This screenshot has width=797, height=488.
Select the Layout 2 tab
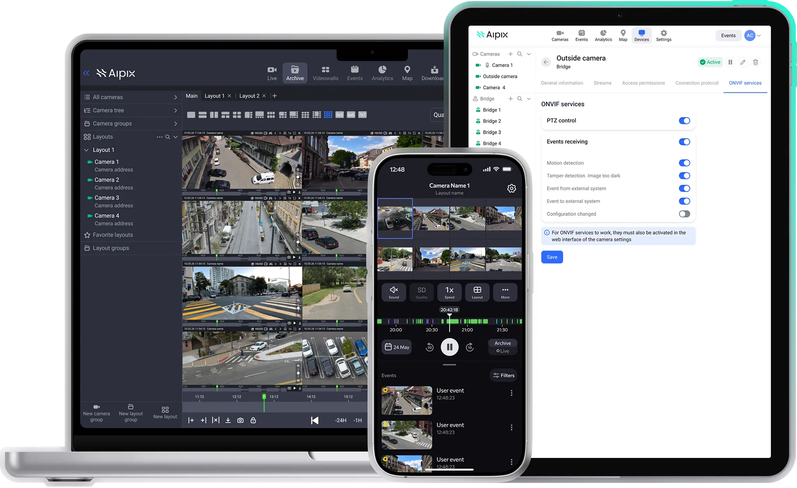(249, 96)
